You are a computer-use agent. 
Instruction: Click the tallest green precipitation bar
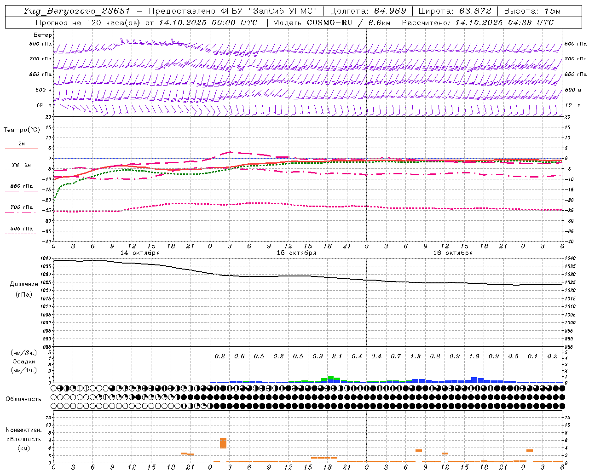pos(330,378)
